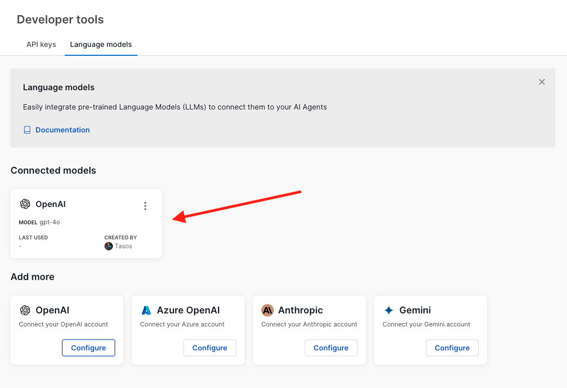Click the OpenAI logo under Add more
This screenshot has width=567, height=388.
pos(25,310)
